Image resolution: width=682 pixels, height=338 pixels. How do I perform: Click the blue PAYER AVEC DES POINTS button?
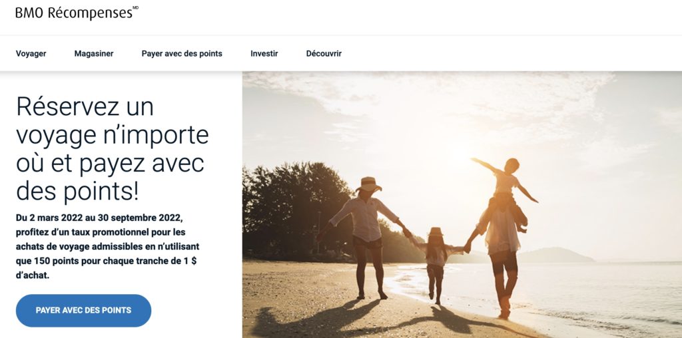(x=83, y=311)
